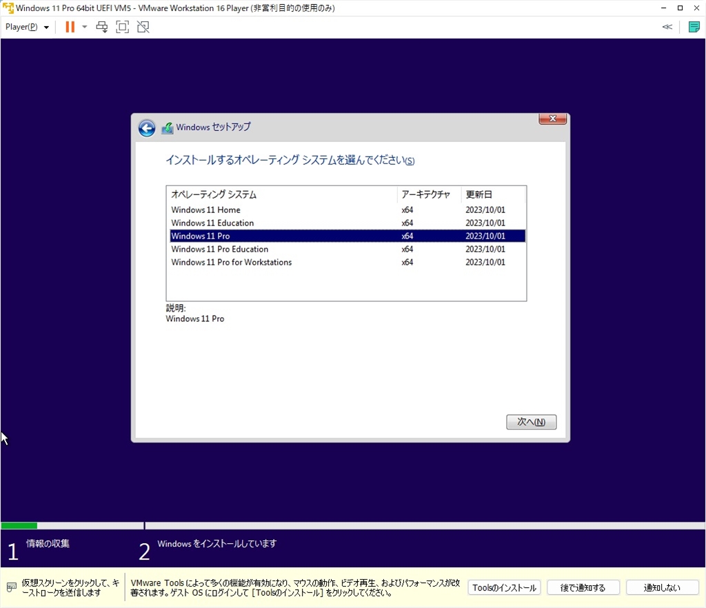Select Windows 11 Pro for Workstations

[x=347, y=262]
